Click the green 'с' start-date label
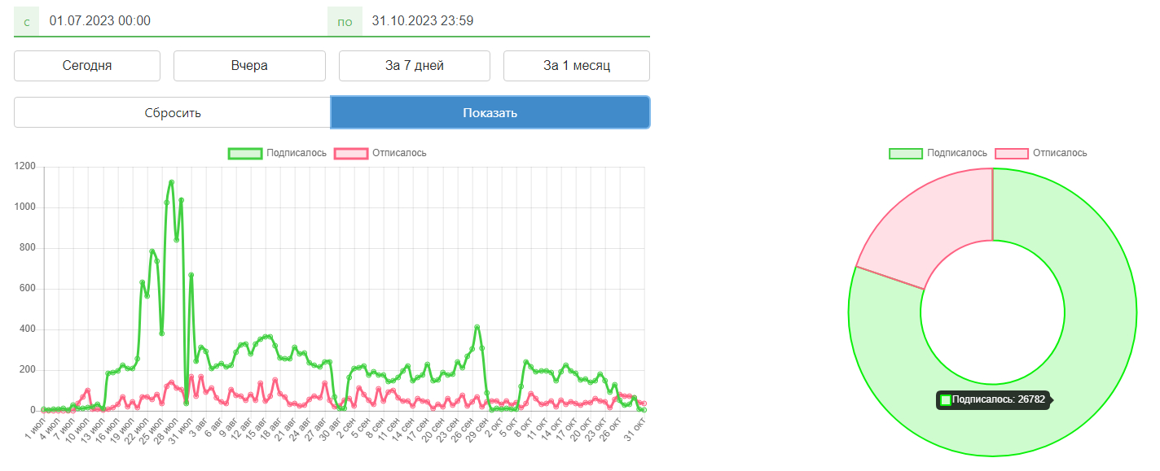Image resolution: width=1160 pixels, height=471 pixels. point(27,21)
